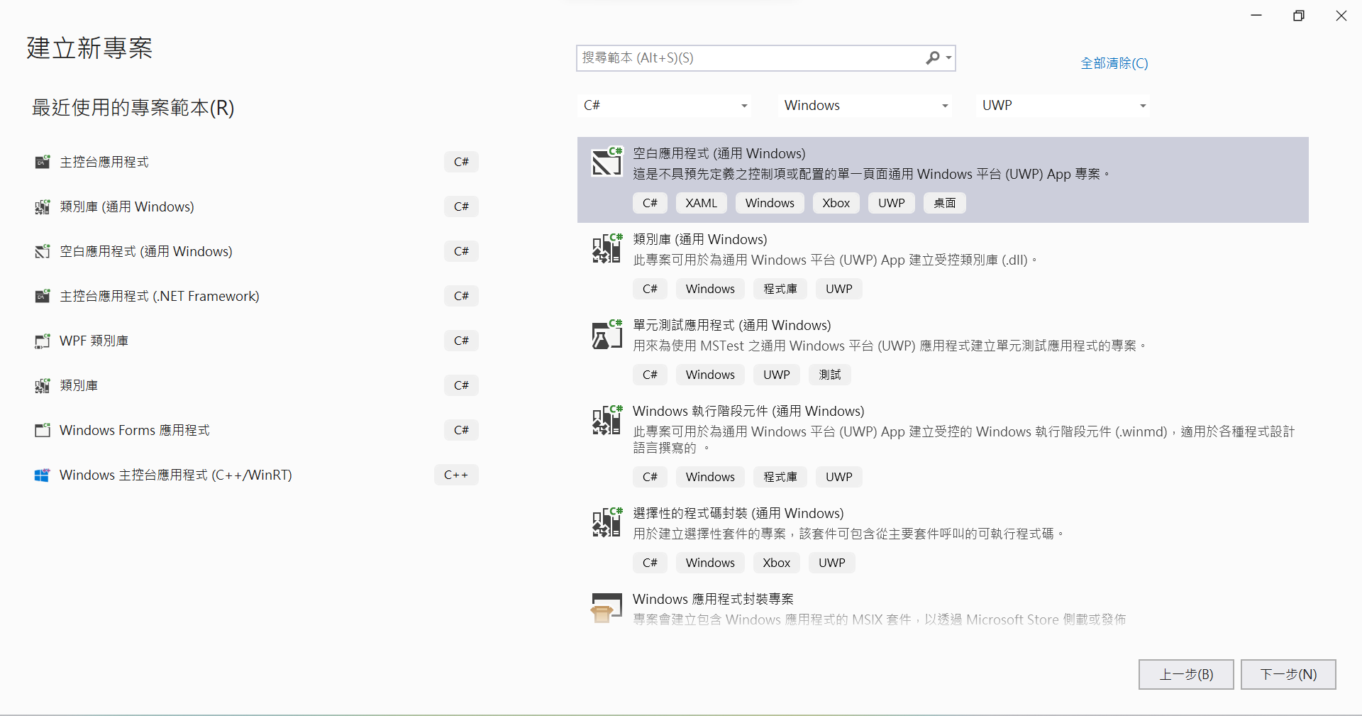The height and width of the screenshot is (716, 1362).
Task: Click the search magnifier icon
Action: pyautogui.click(x=933, y=57)
